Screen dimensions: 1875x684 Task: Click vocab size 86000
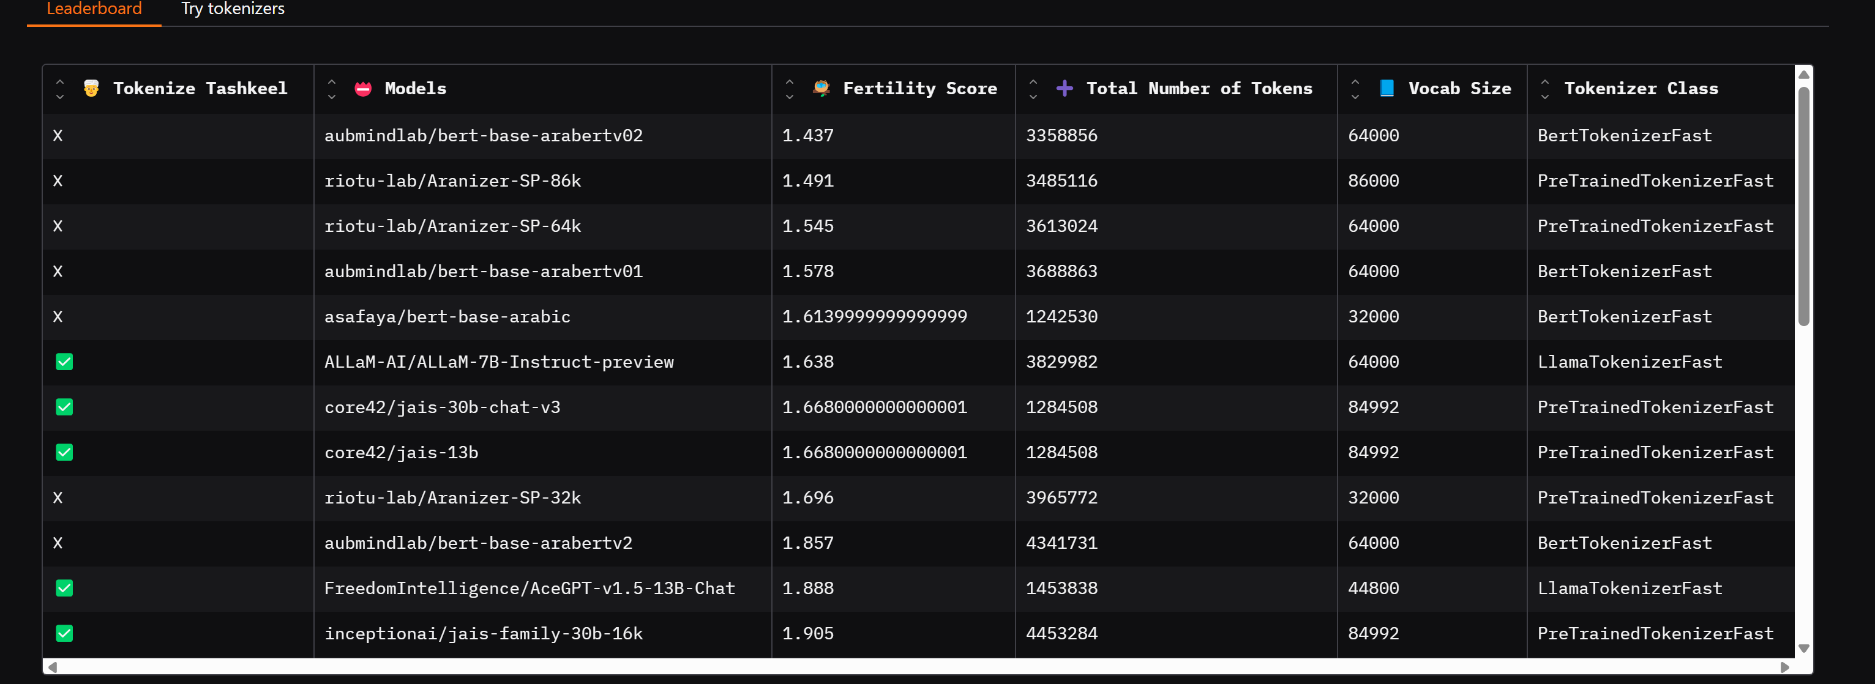[1374, 180]
